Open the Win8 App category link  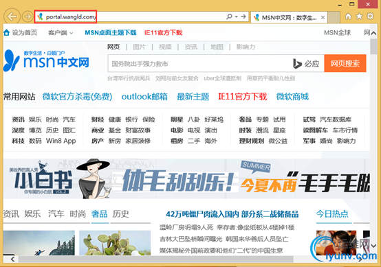pos(61,141)
